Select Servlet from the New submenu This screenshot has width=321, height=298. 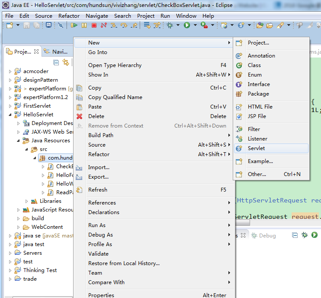tap(271, 148)
